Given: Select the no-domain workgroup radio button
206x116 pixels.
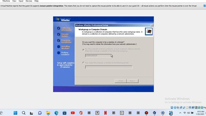Looking at the screenshot, I should tap(83, 50).
